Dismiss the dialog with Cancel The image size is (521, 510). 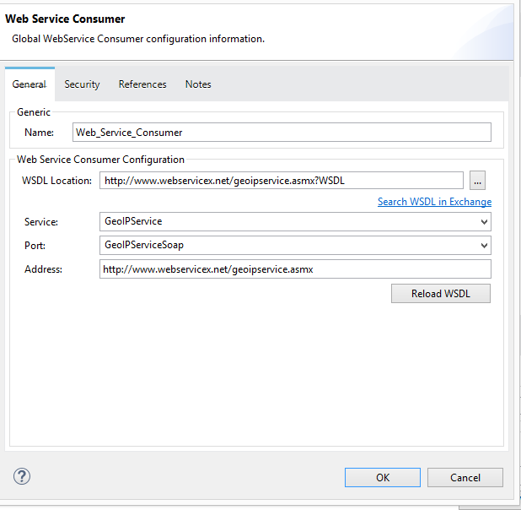click(x=465, y=477)
